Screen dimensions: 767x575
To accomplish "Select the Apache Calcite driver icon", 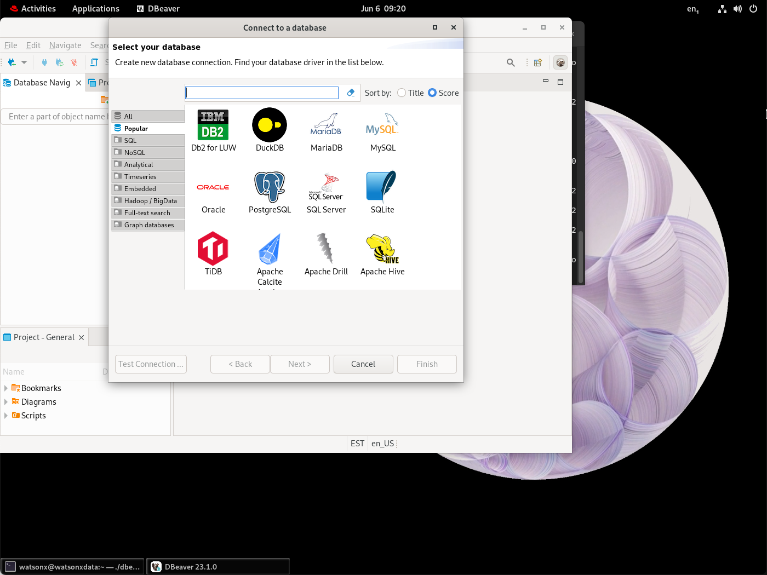I will [x=270, y=249].
